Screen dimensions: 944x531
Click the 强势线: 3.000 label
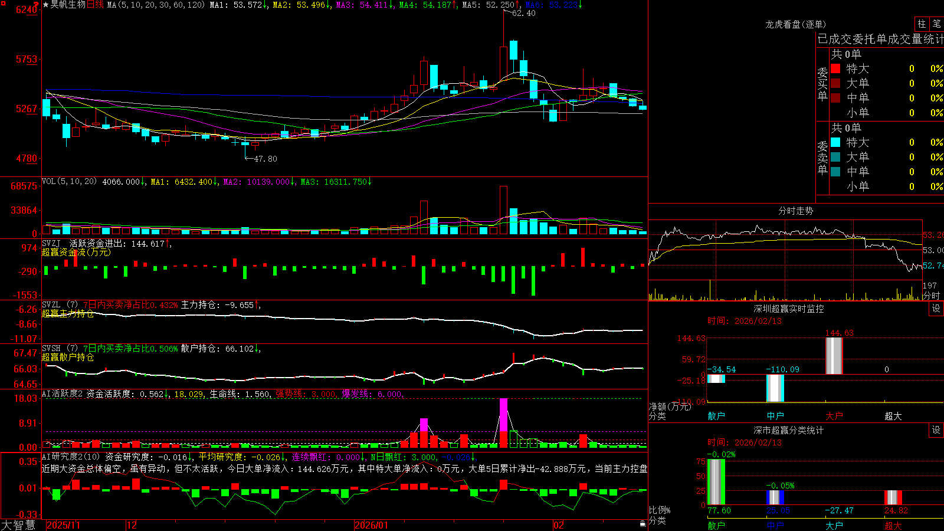306,394
